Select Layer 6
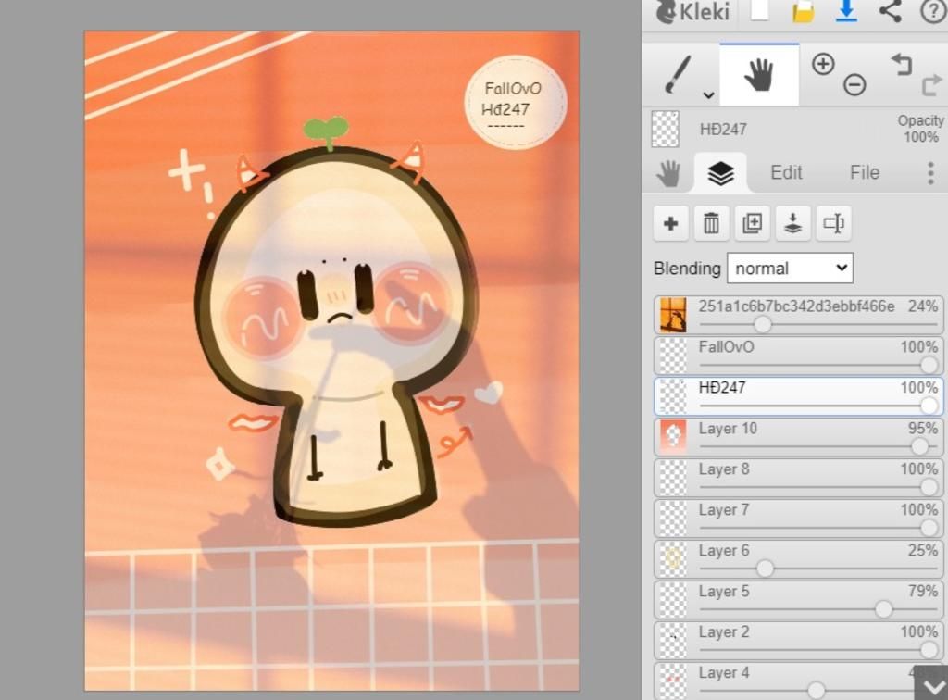The width and height of the screenshot is (948, 700). pyautogui.click(x=799, y=559)
